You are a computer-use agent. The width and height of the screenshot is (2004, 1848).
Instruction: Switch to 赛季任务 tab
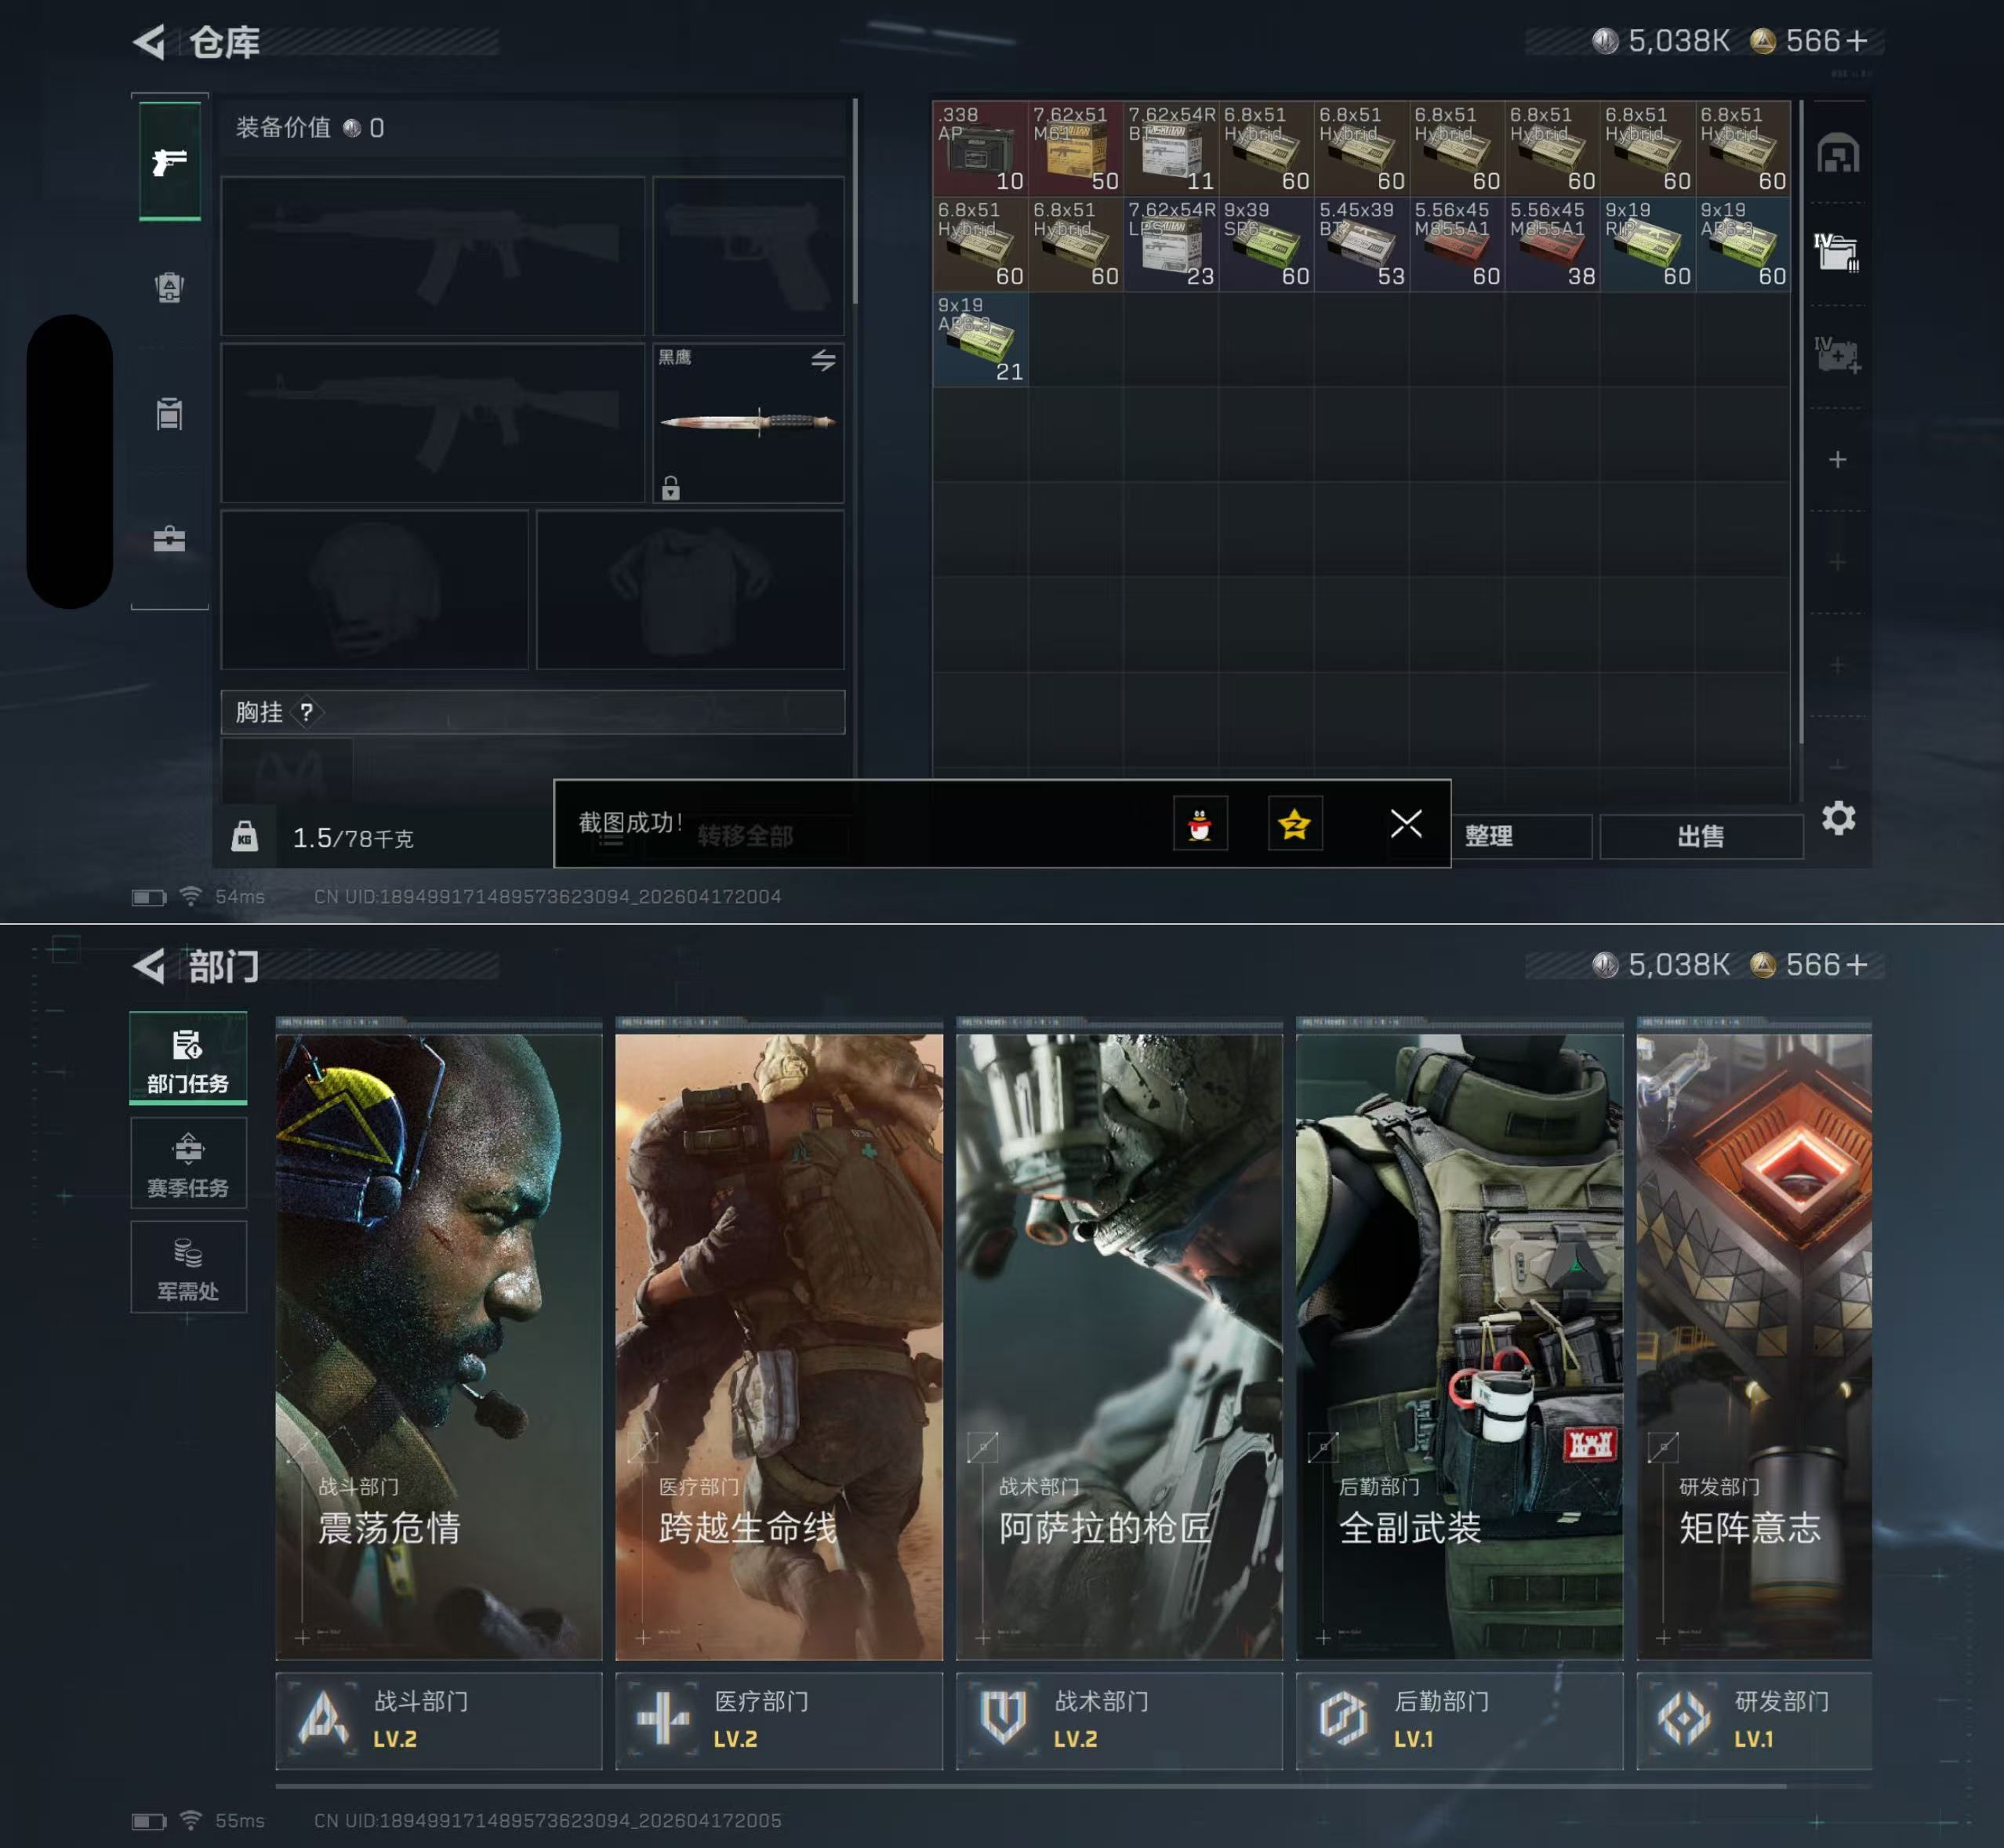point(188,1164)
